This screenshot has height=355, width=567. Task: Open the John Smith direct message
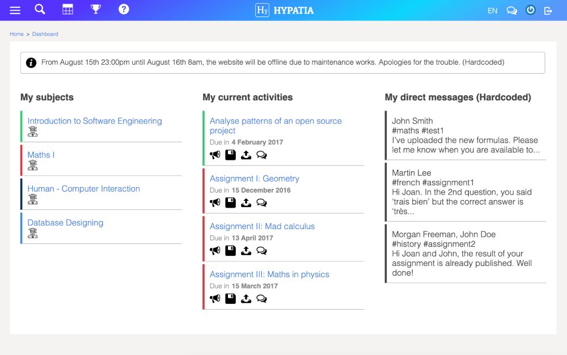click(x=466, y=135)
